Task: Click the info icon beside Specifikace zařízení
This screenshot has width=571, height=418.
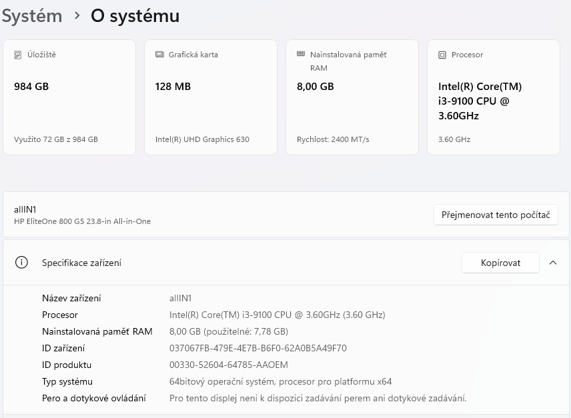Action: click(21, 263)
